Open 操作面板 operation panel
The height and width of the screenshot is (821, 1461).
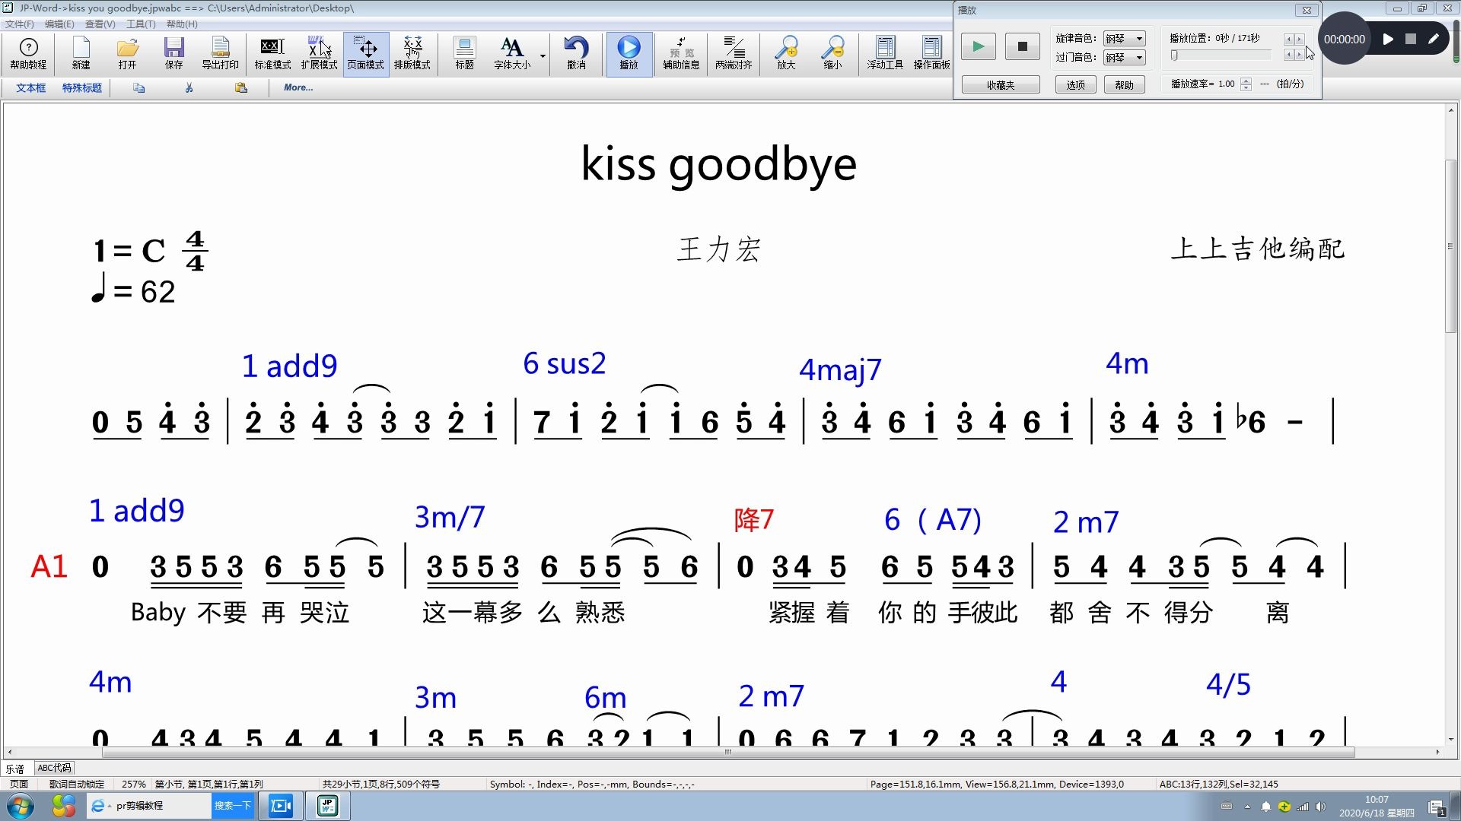931,53
